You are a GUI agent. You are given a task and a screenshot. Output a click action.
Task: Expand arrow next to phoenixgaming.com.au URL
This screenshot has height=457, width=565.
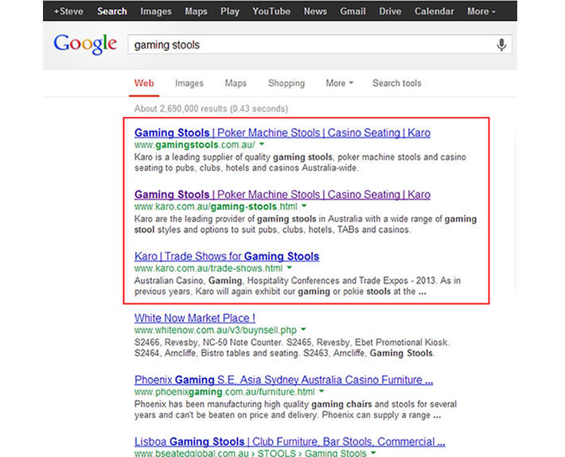click(x=321, y=392)
